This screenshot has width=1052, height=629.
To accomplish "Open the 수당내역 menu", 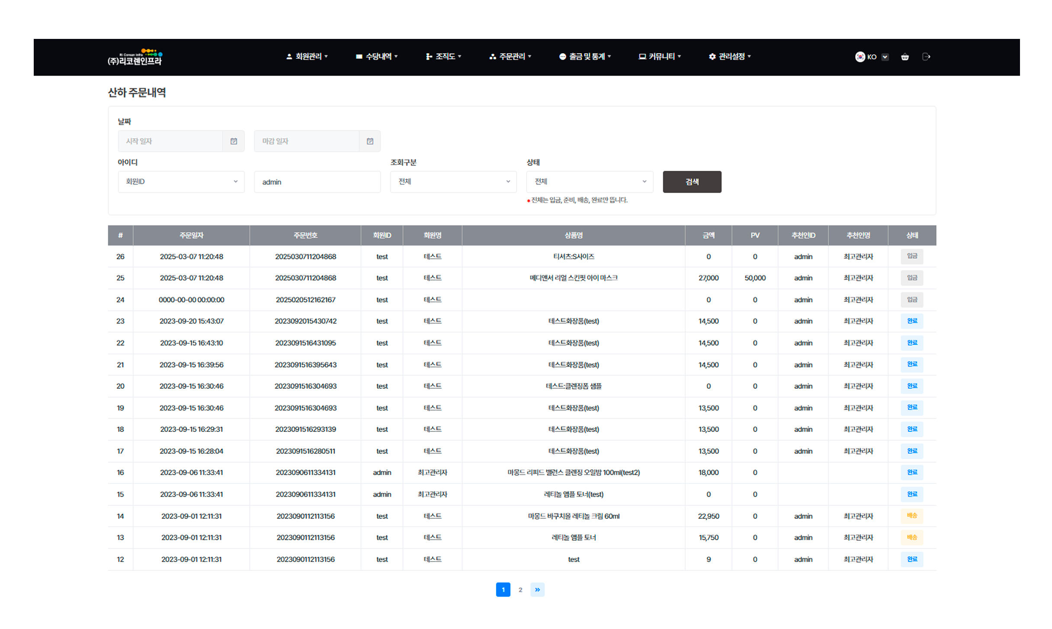I will 376,57.
